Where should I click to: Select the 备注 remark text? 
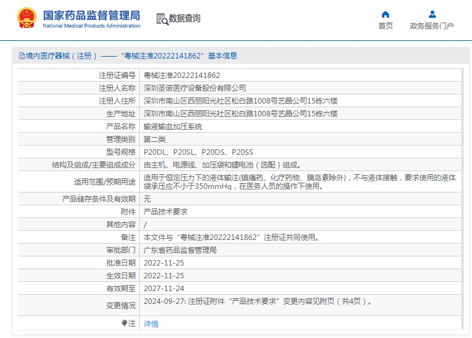pos(231,238)
